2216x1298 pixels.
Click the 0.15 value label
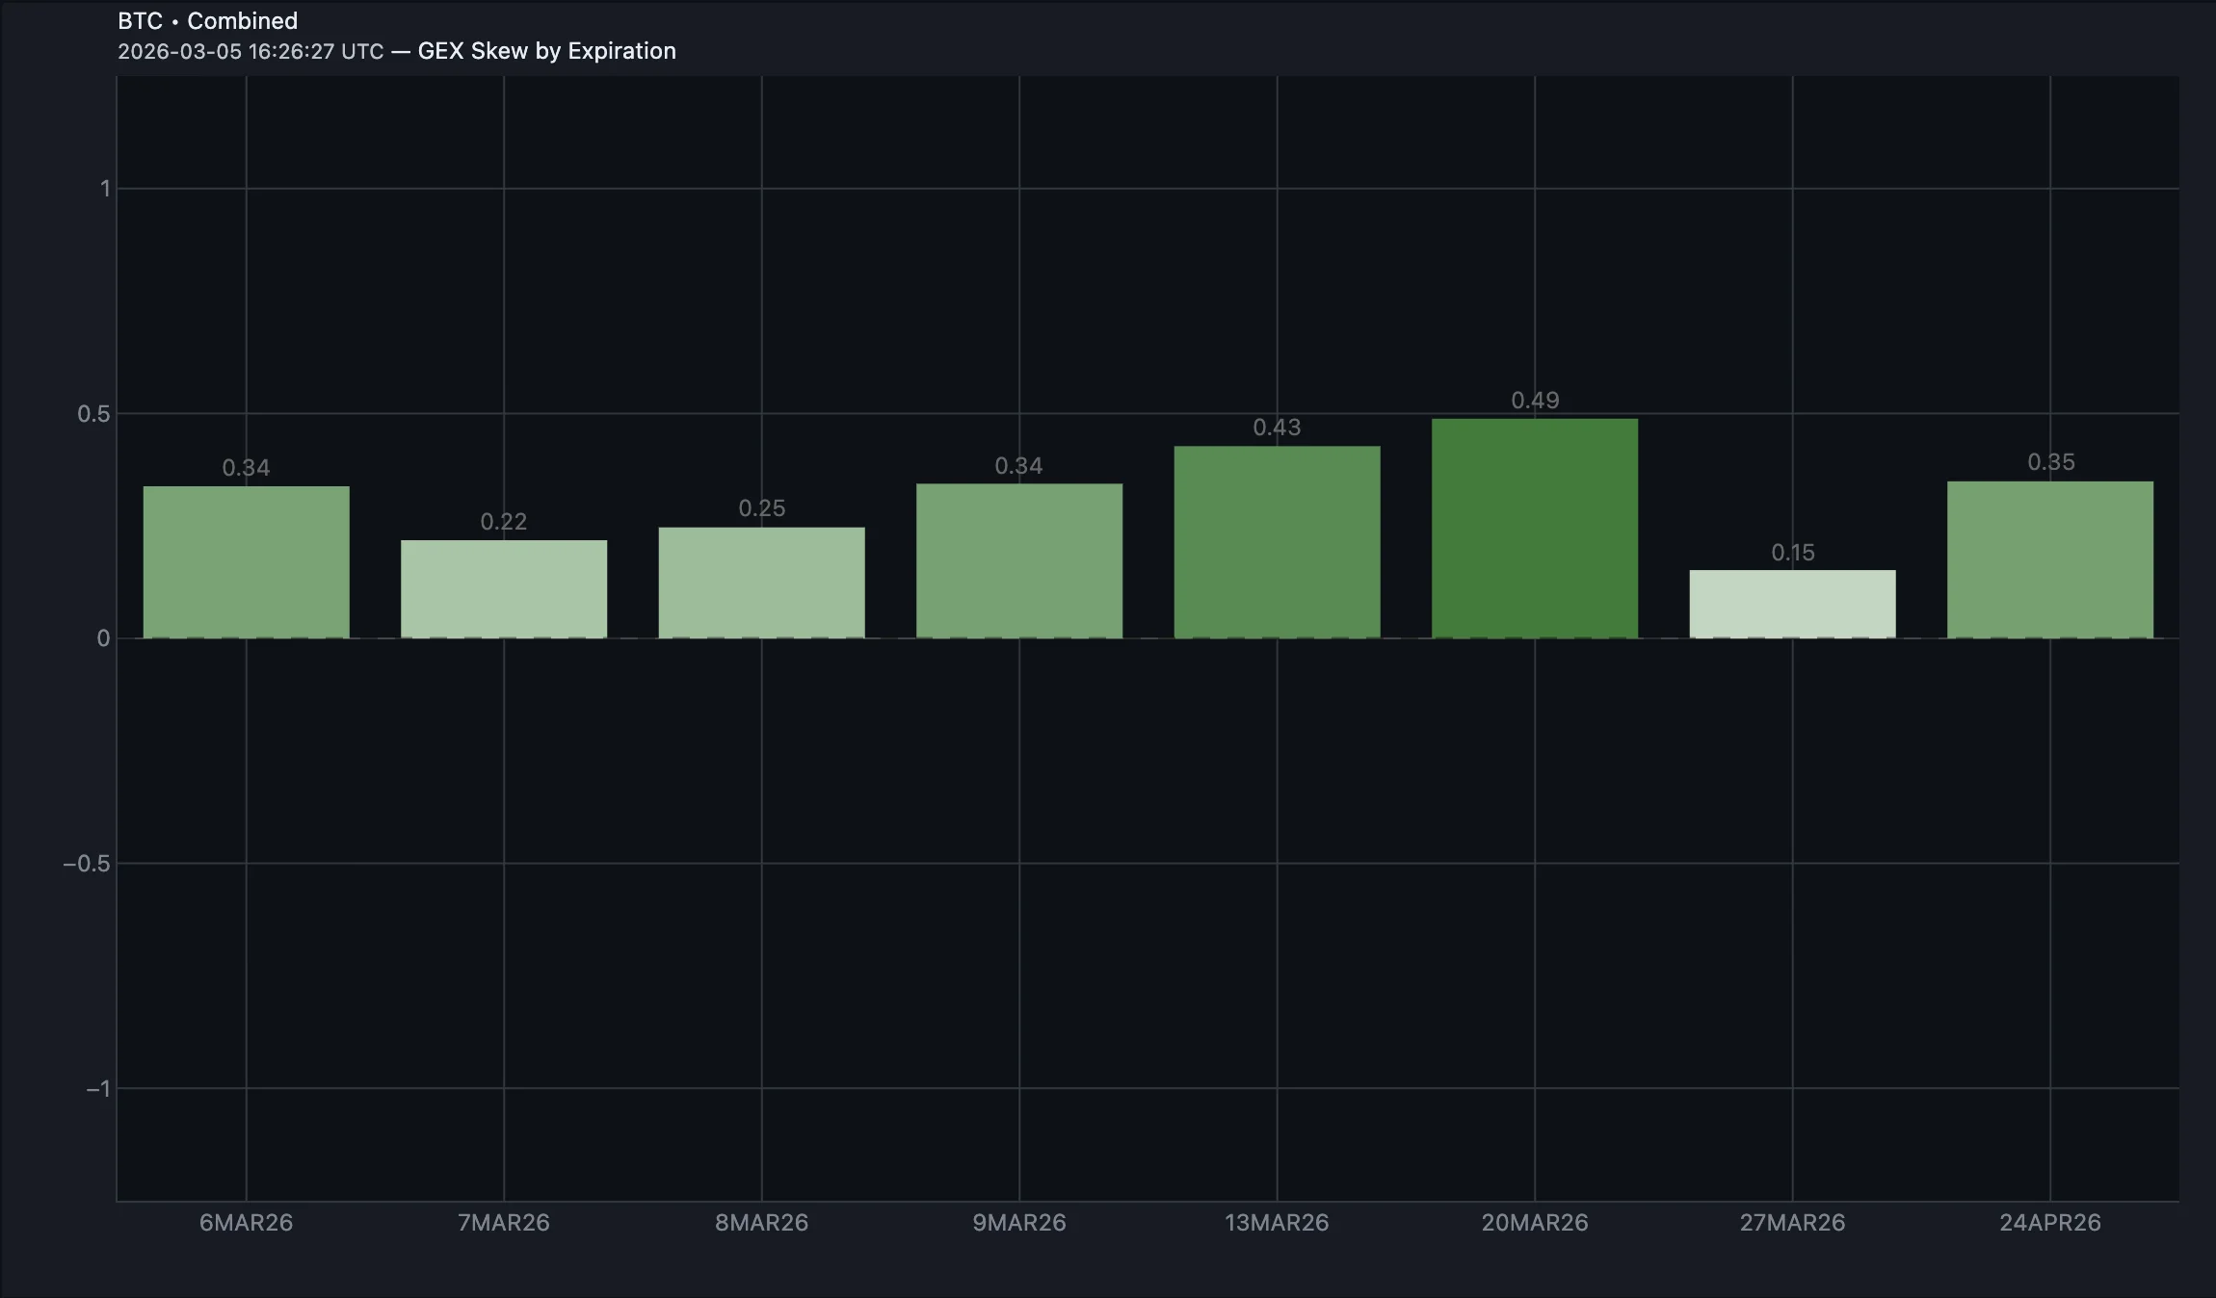1792,553
